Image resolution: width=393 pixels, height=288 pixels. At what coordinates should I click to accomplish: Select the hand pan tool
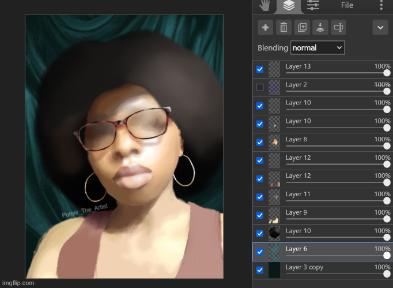(266, 6)
